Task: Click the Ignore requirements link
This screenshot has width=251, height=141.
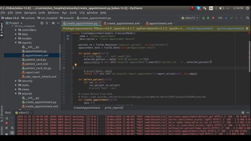Action: tap(230, 29)
